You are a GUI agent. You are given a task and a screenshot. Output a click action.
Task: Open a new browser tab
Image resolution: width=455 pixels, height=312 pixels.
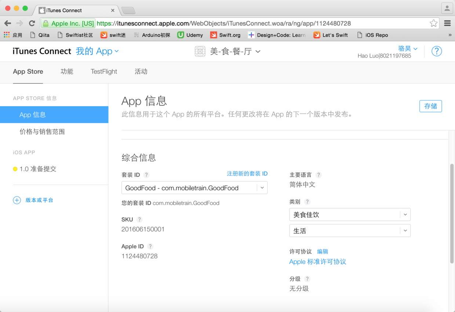128,11
